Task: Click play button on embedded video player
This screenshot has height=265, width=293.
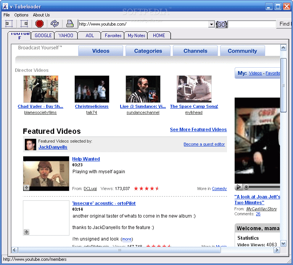Action: [x=238, y=187]
